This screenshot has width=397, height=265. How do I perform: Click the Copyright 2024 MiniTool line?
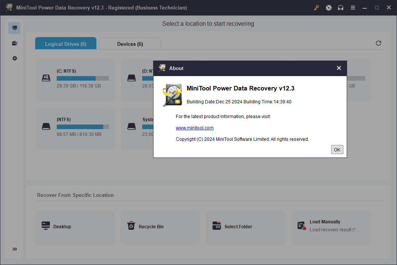coord(242,139)
